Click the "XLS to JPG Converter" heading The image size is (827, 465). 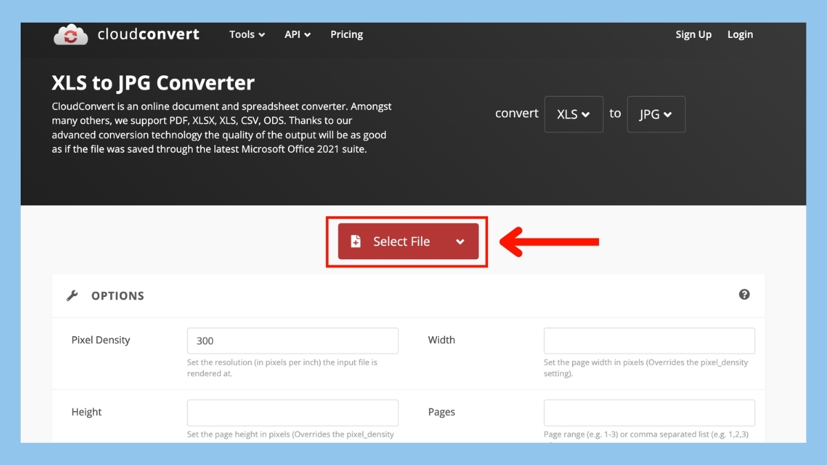coord(153,83)
